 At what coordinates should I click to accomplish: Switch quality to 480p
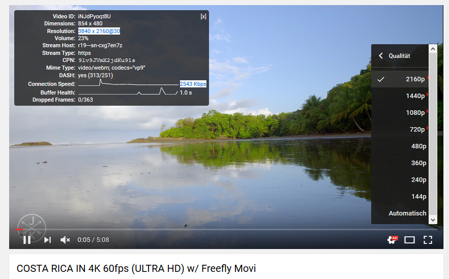click(400, 146)
